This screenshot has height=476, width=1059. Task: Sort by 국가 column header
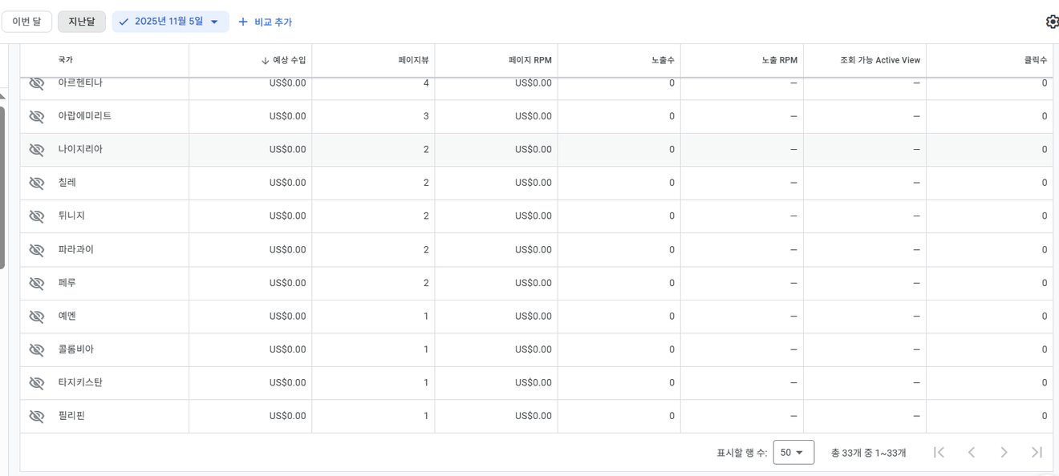(66, 60)
